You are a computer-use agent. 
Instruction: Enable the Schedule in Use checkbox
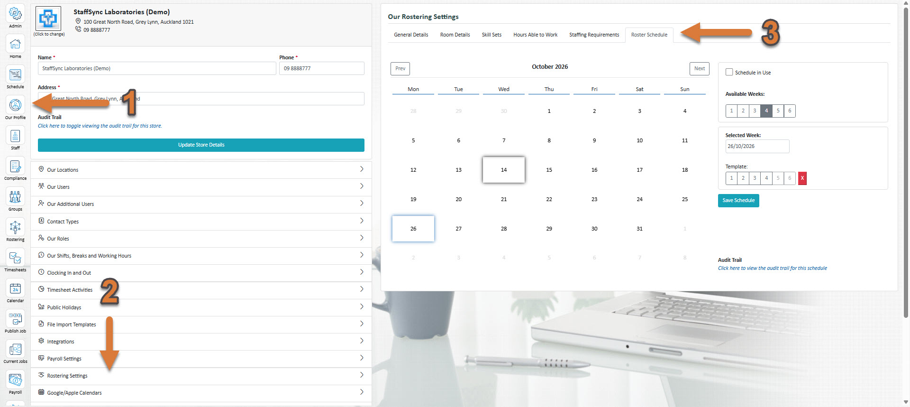pyautogui.click(x=729, y=72)
